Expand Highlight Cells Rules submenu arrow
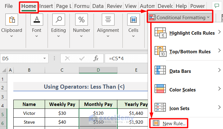Screen dimensions: 223x129 [x=220, y=32]
